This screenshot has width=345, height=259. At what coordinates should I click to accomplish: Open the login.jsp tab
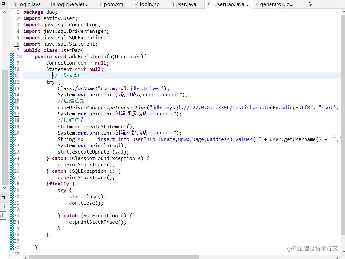[x=147, y=4]
